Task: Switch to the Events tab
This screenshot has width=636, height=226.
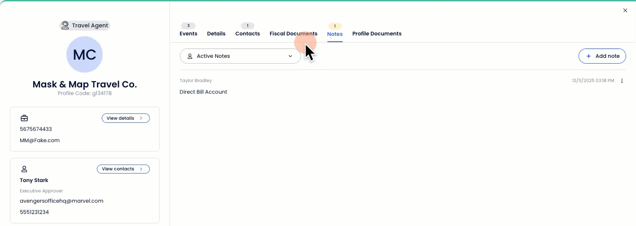Action: (x=188, y=34)
